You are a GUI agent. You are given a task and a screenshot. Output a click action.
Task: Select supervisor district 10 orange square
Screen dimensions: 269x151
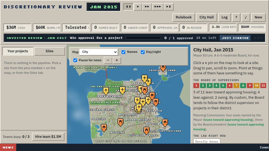point(256,86)
